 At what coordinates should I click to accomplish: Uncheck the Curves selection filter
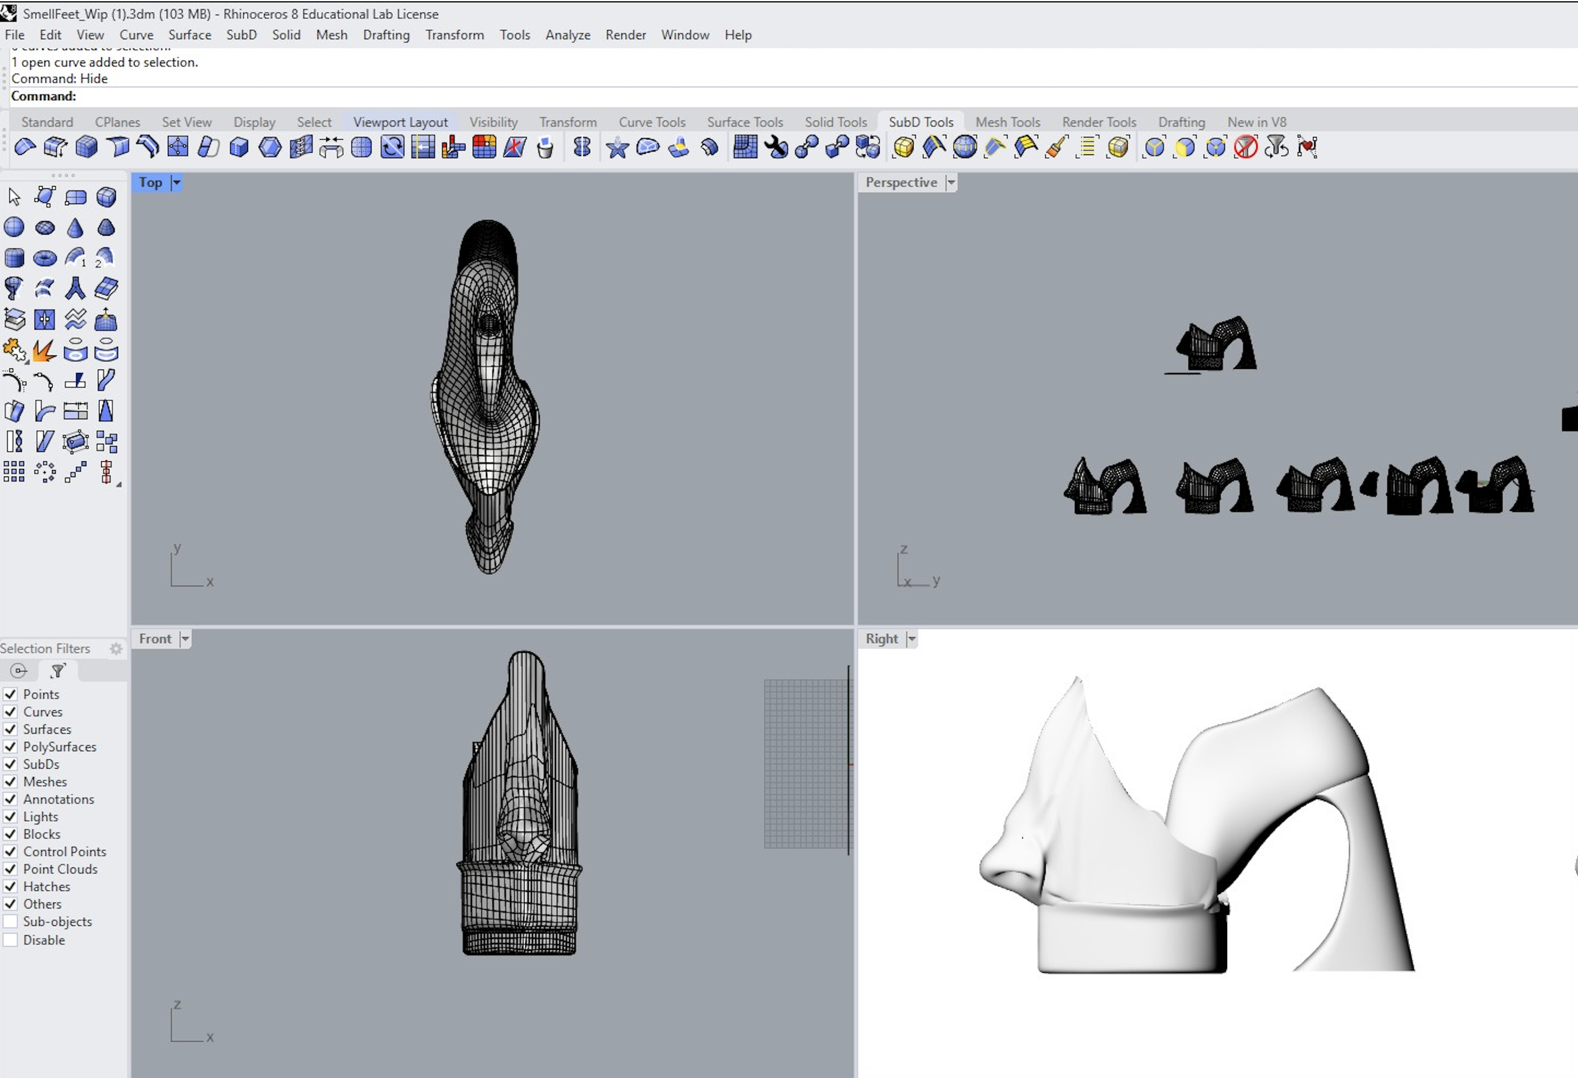coord(10,712)
